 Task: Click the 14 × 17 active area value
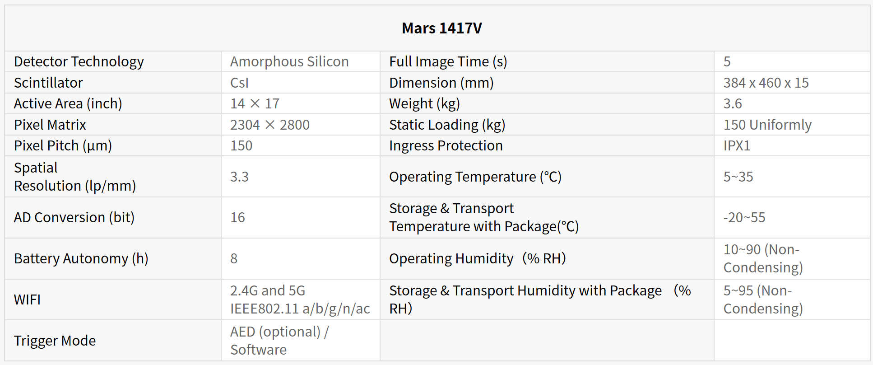coord(255,104)
